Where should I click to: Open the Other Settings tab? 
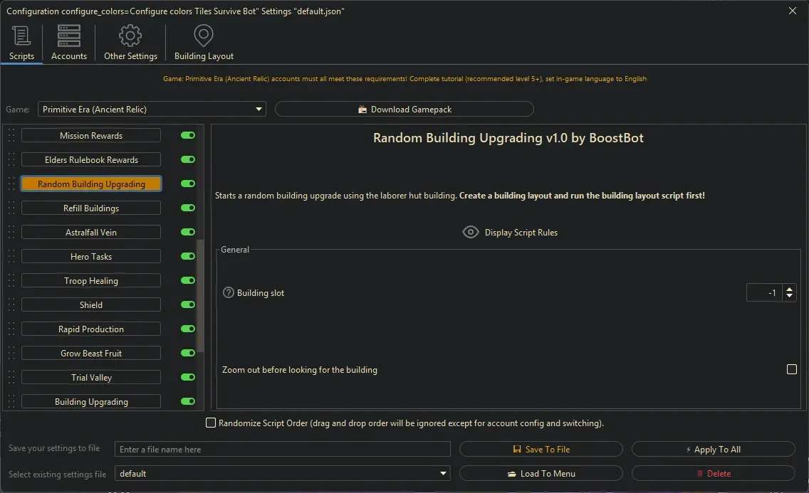pos(130,41)
